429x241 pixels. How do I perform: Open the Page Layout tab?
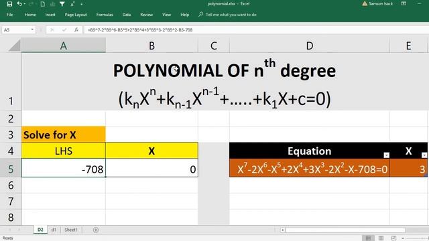coord(76,15)
